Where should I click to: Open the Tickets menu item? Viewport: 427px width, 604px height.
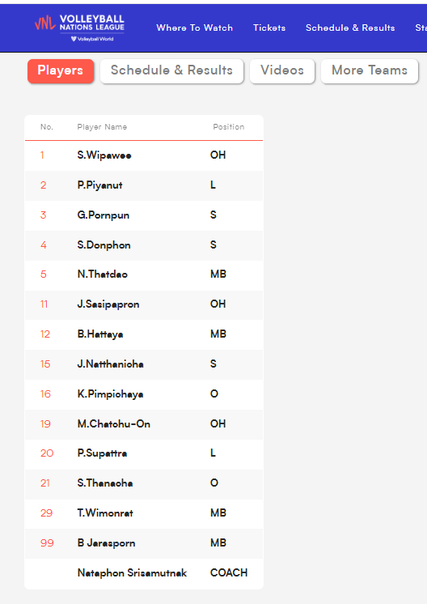[x=269, y=28]
